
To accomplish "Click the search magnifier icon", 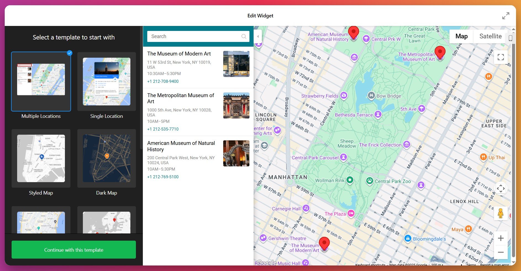I will coord(244,36).
